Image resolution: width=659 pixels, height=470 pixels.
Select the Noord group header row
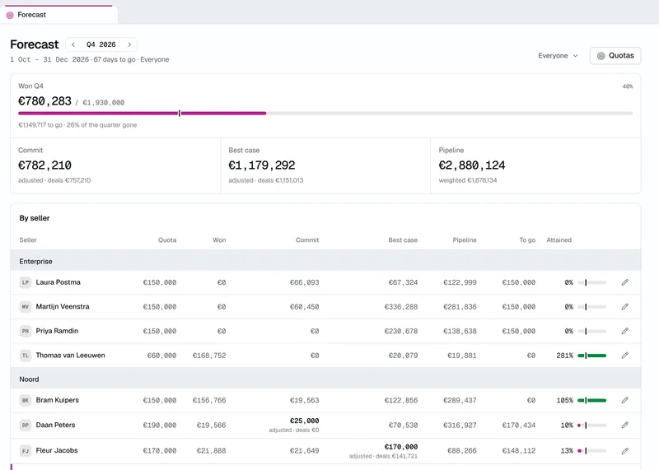325,379
